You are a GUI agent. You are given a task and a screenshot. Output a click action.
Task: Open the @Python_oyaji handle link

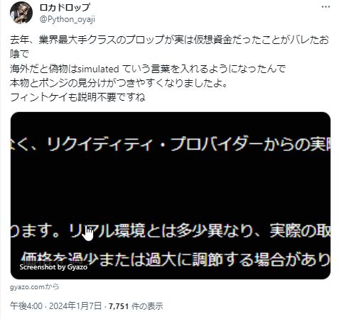pyautogui.click(x=68, y=19)
